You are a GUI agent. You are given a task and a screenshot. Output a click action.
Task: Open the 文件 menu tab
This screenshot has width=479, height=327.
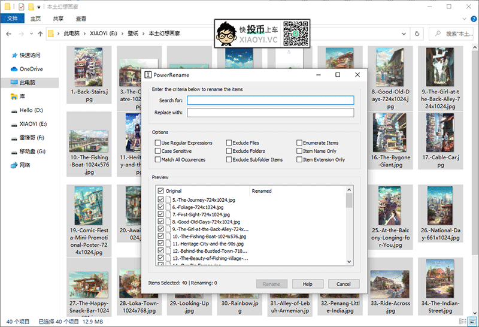point(11,19)
